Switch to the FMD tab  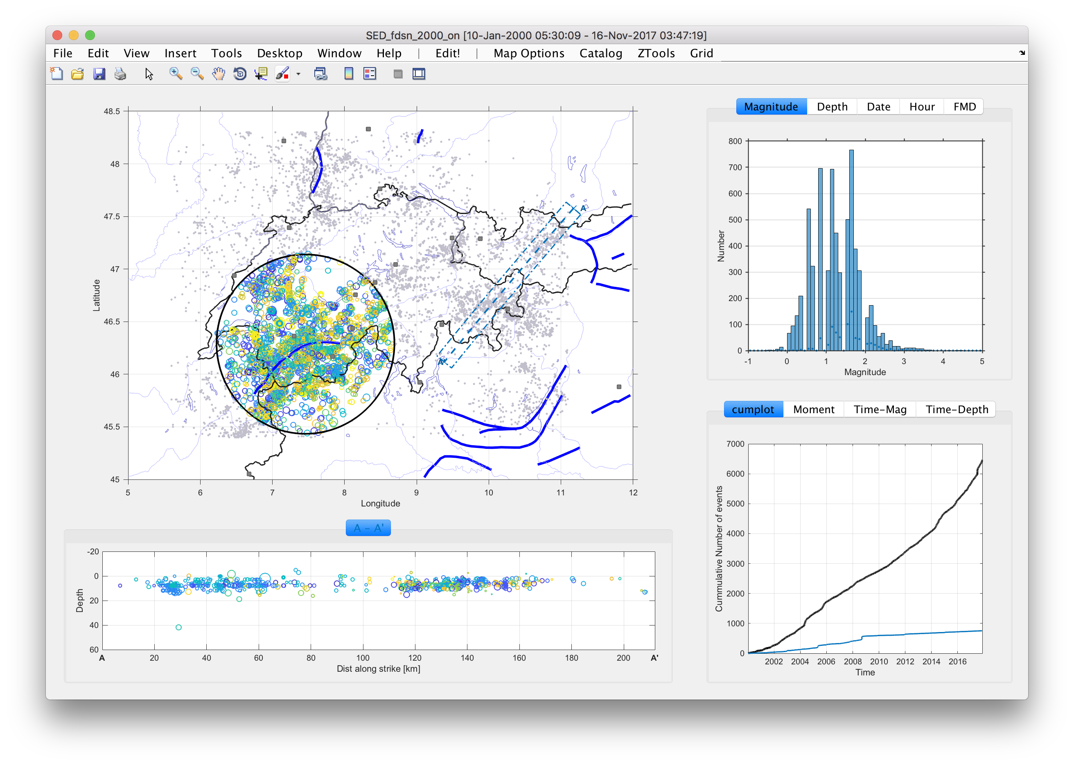964,106
